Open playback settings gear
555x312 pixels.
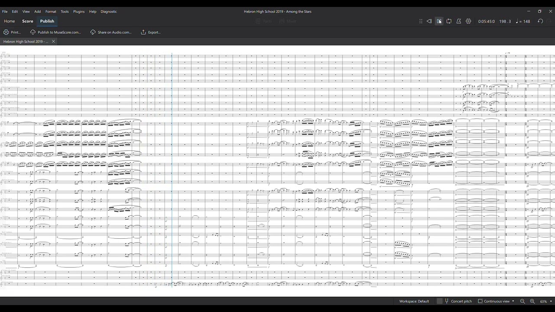(x=469, y=21)
